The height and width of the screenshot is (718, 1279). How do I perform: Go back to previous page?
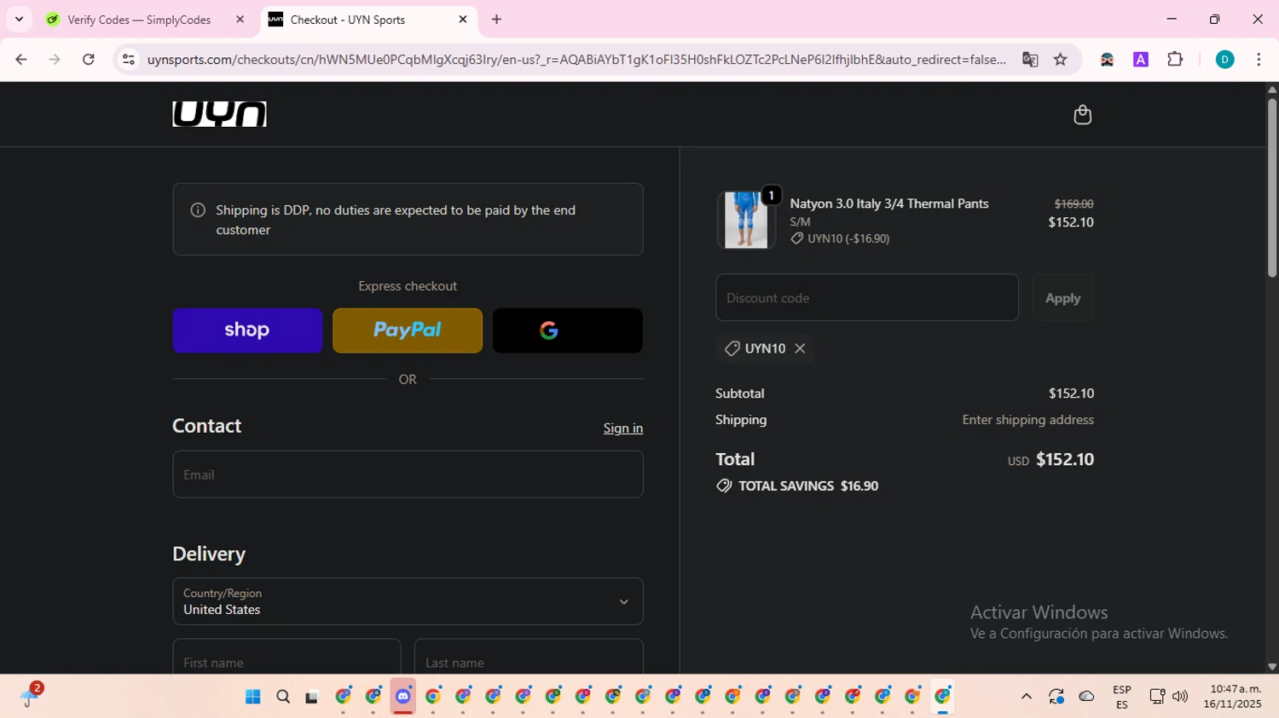21,60
